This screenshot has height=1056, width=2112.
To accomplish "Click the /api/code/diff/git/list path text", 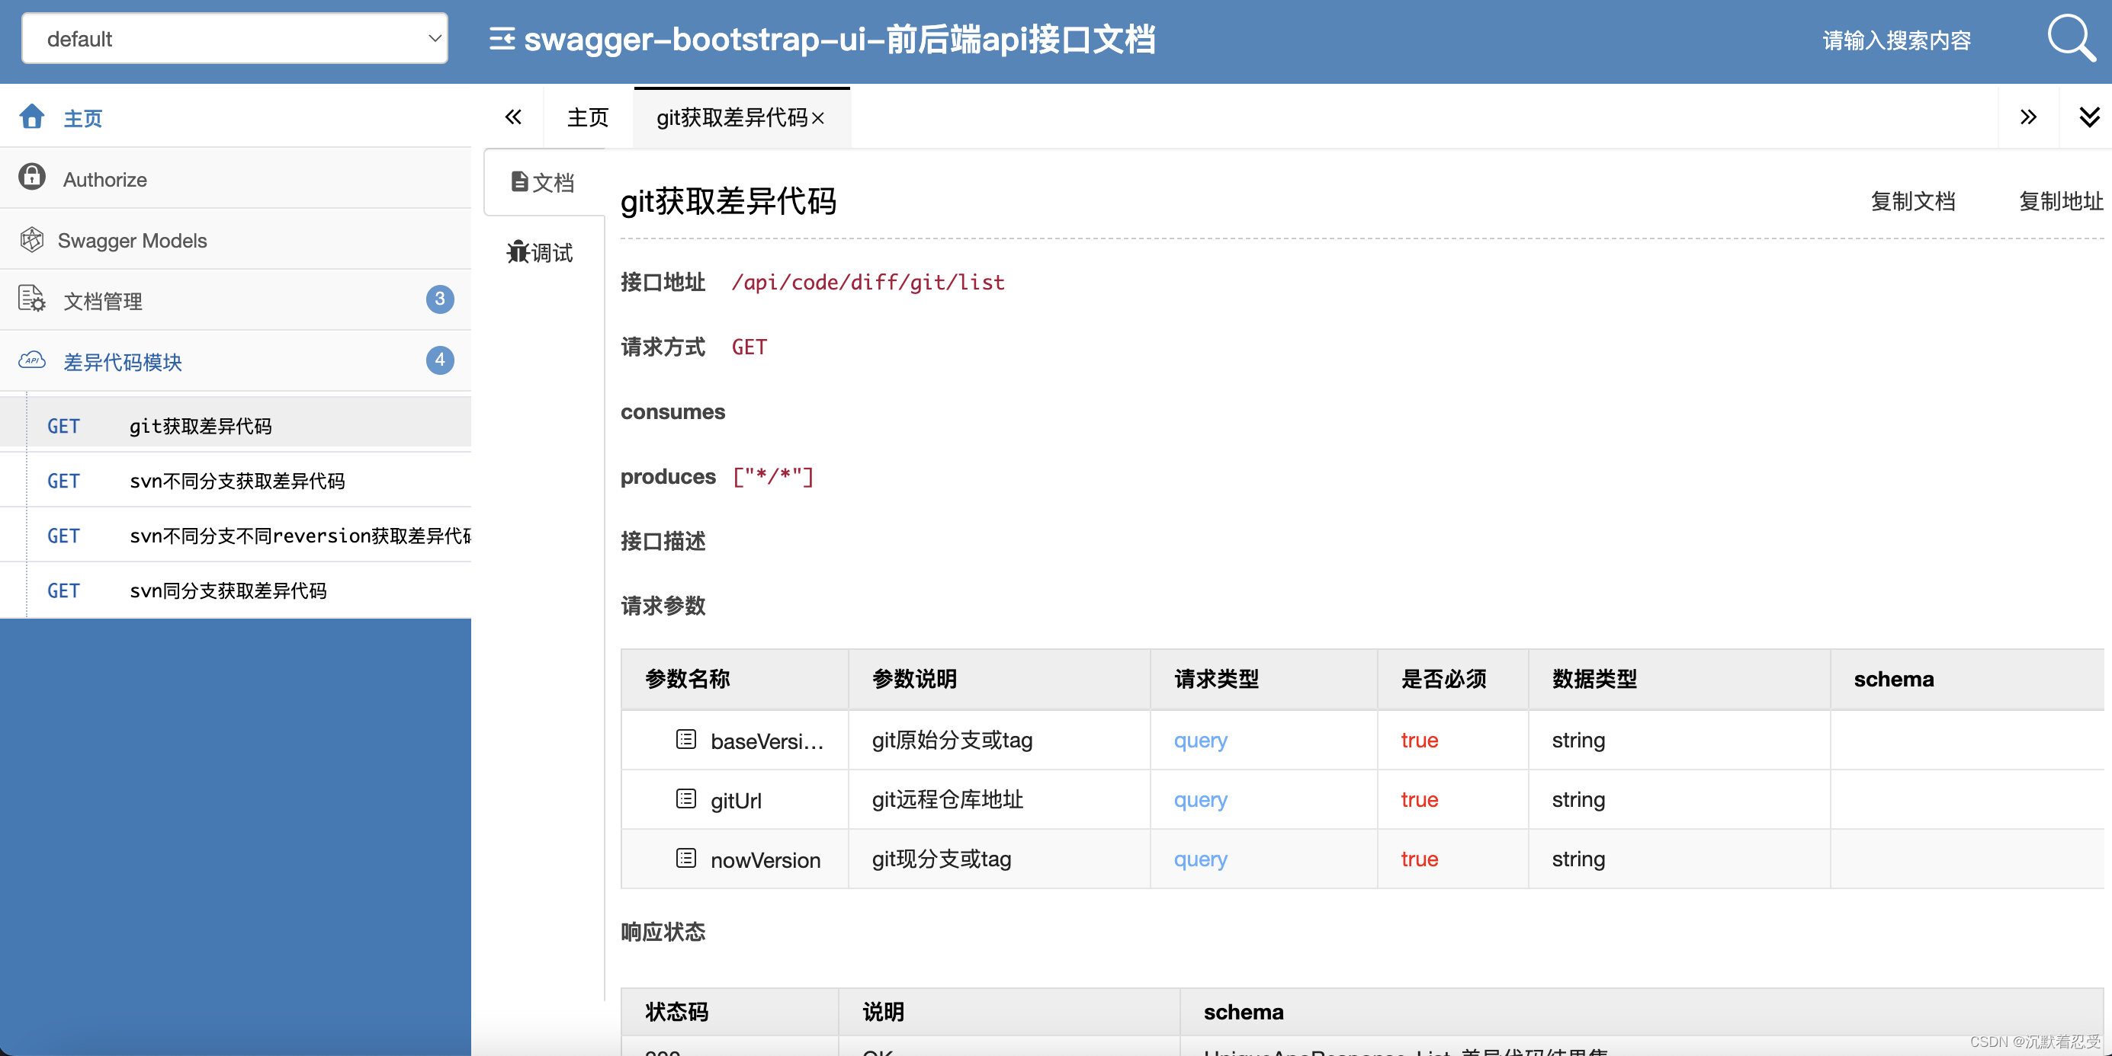I will coord(868,283).
